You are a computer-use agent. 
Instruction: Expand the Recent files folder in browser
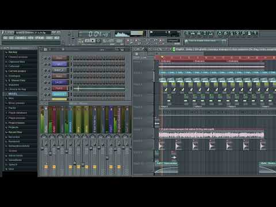15,132
